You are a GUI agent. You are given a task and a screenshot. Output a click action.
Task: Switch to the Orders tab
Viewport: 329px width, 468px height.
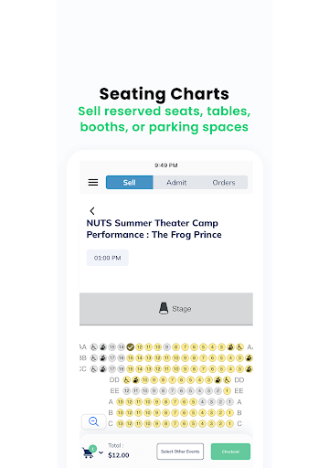pyautogui.click(x=224, y=183)
